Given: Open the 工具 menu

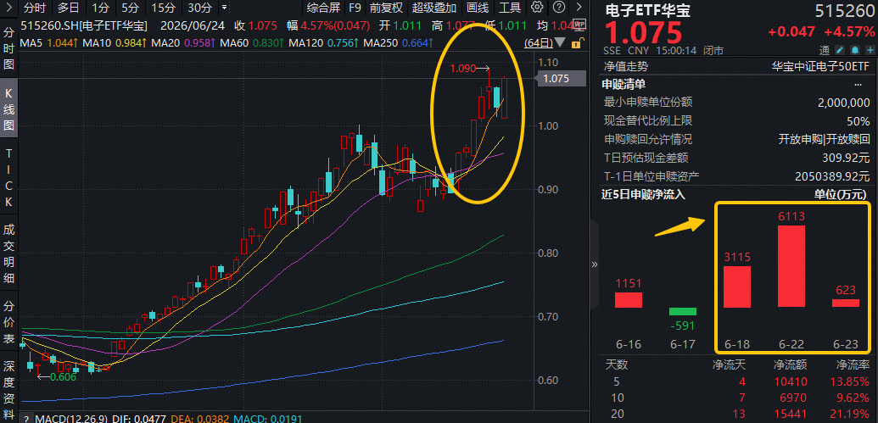Looking at the screenshot, I should coord(510,8).
